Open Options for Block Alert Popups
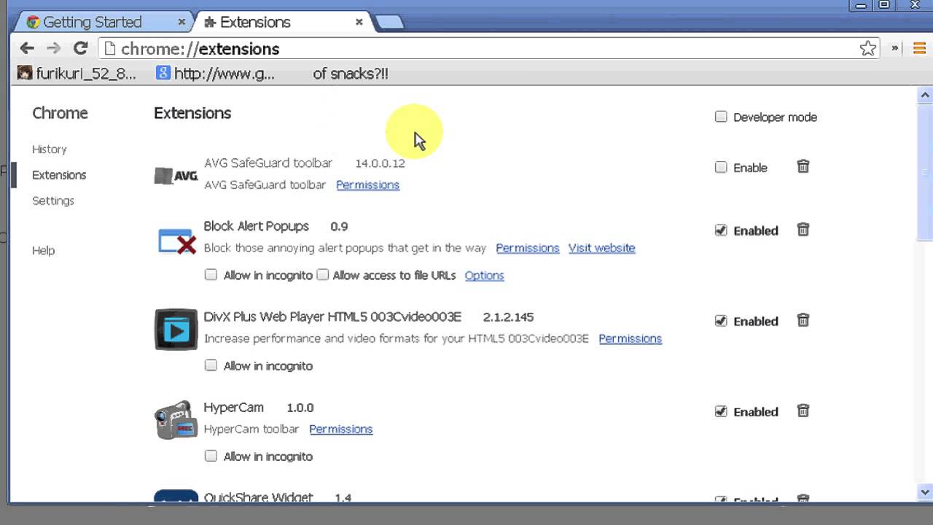Image resolution: width=933 pixels, height=525 pixels. [x=484, y=275]
